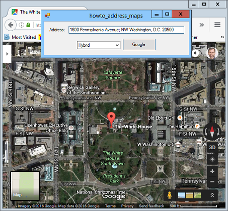Screen dimensions: 228x211
Task: Open the Hybrid map type dropdown
Action: click(99, 45)
